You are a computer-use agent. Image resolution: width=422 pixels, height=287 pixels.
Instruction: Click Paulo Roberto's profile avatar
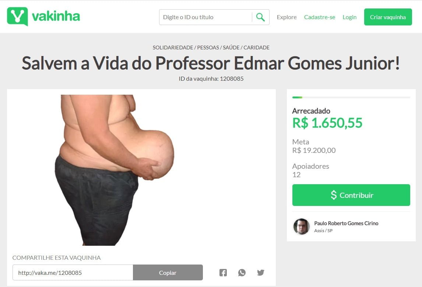click(x=302, y=227)
